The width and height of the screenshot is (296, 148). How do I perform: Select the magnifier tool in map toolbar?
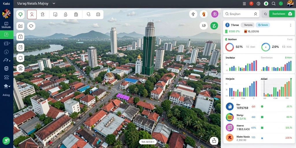[88, 14]
